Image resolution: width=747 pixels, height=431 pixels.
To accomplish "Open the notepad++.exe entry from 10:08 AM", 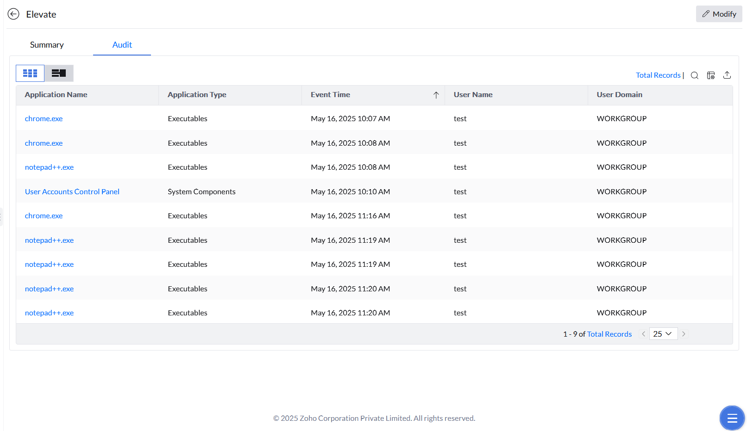I will pos(49,167).
